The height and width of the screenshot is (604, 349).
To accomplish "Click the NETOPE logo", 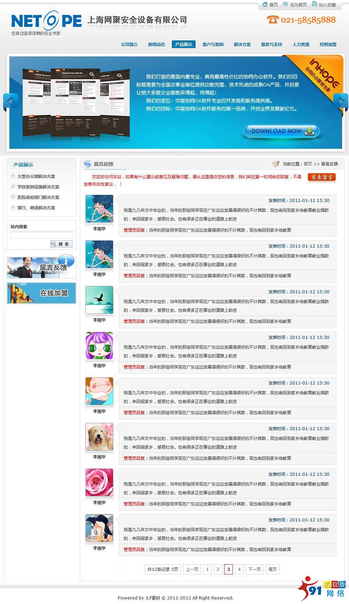I will tap(46, 21).
